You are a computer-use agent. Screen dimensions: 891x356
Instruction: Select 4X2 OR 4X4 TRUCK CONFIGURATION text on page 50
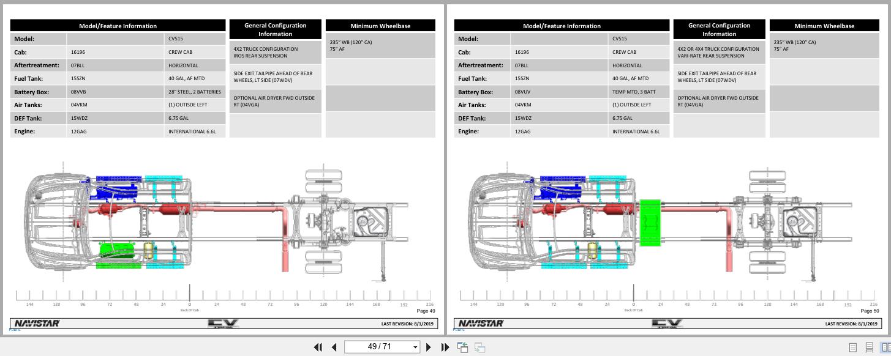pyautogui.click(x=718, y=49)
